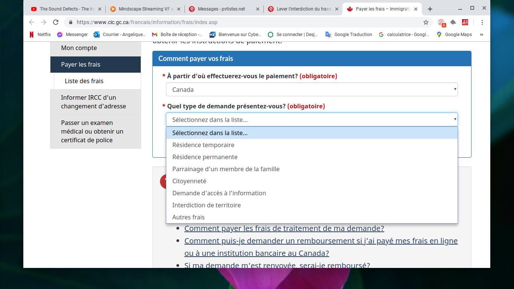Show hidden bookmarks with the overflow chevron
This screenshot has height=289, width=514.
coord(481,35)
